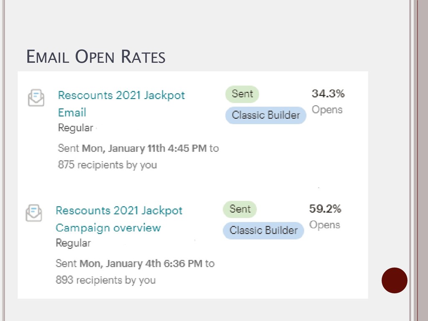The image size is (428, 321).
Task: Open the Rescounts 2021 Jackpot Email campaign link
Action: pyautogui.click(x=122, y=104)
